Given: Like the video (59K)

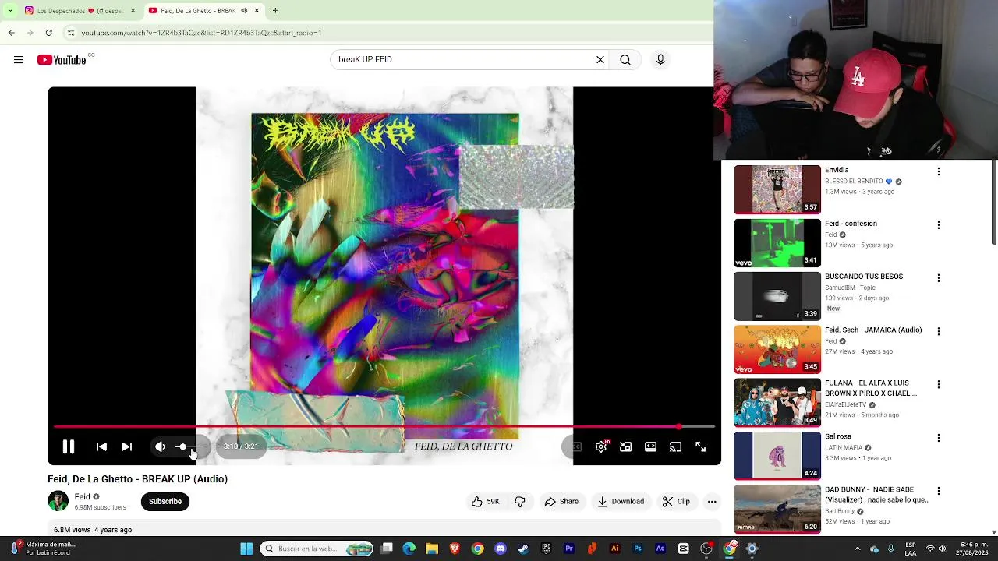Looking at the screenshot, I should [x=485, y=502].
